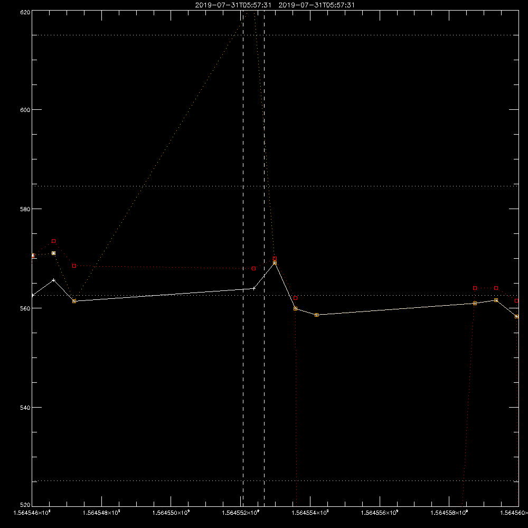Select the 1.564552×10⁹ x-axis label
This screenshot has width=528, height=528.
click(x=241, y=513)
